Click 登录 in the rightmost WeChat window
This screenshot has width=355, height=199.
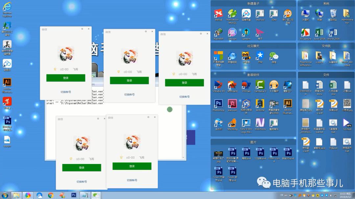click(x=184, y=83)
